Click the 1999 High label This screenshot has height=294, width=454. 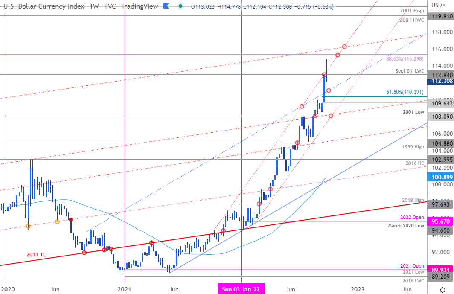(413, 147)
